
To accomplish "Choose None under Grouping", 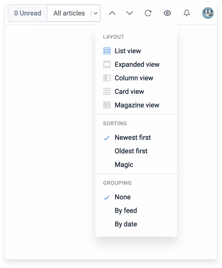I will click(123, 197).
